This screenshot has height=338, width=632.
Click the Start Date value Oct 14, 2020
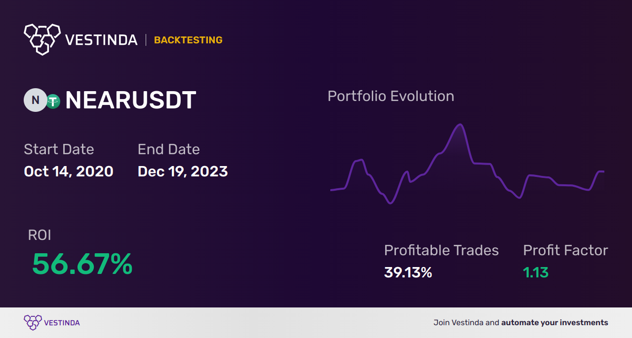tap(69, 171)
